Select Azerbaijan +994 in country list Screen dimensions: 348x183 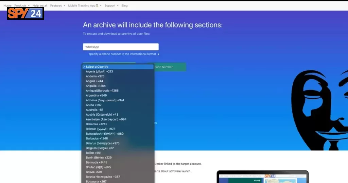[118, 119]
